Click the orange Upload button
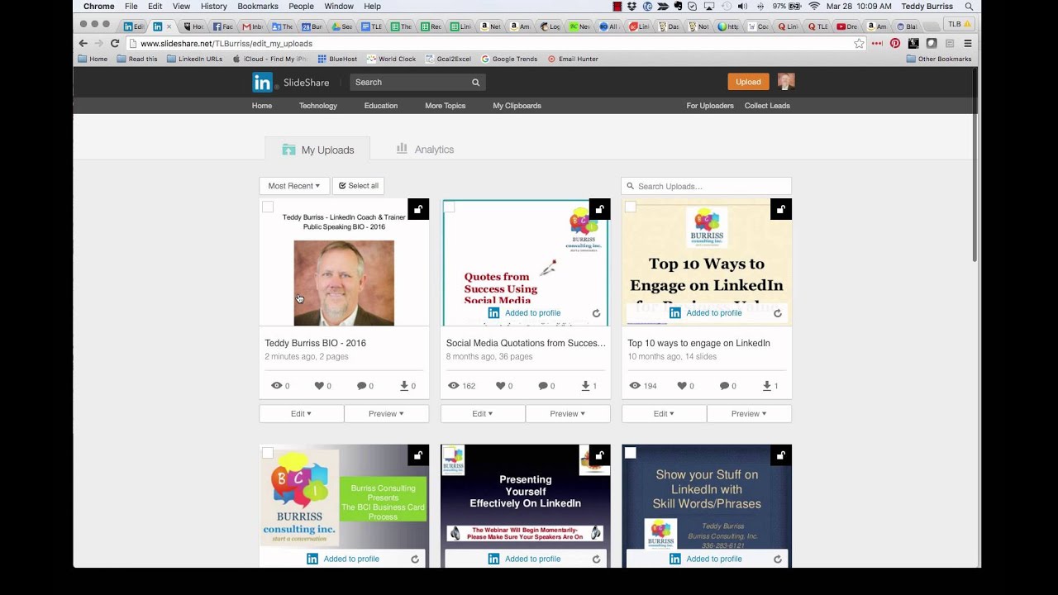The width and height of the screenshot is (1058, 595). (748, 82)
